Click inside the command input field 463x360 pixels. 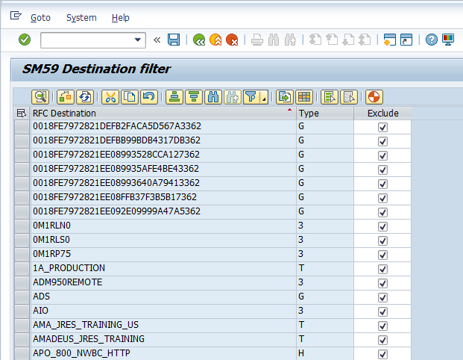[86, 40]
